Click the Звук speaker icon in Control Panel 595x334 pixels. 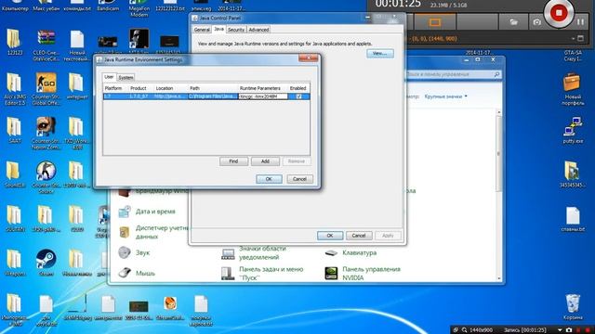coord(125,252)
